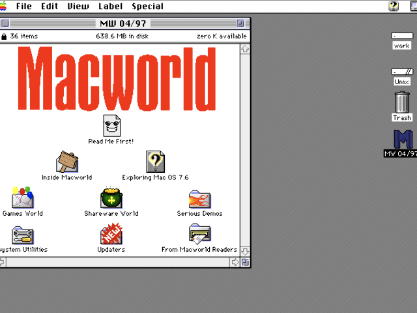Select the From Macworld Readers mail folder

point(199,234)
